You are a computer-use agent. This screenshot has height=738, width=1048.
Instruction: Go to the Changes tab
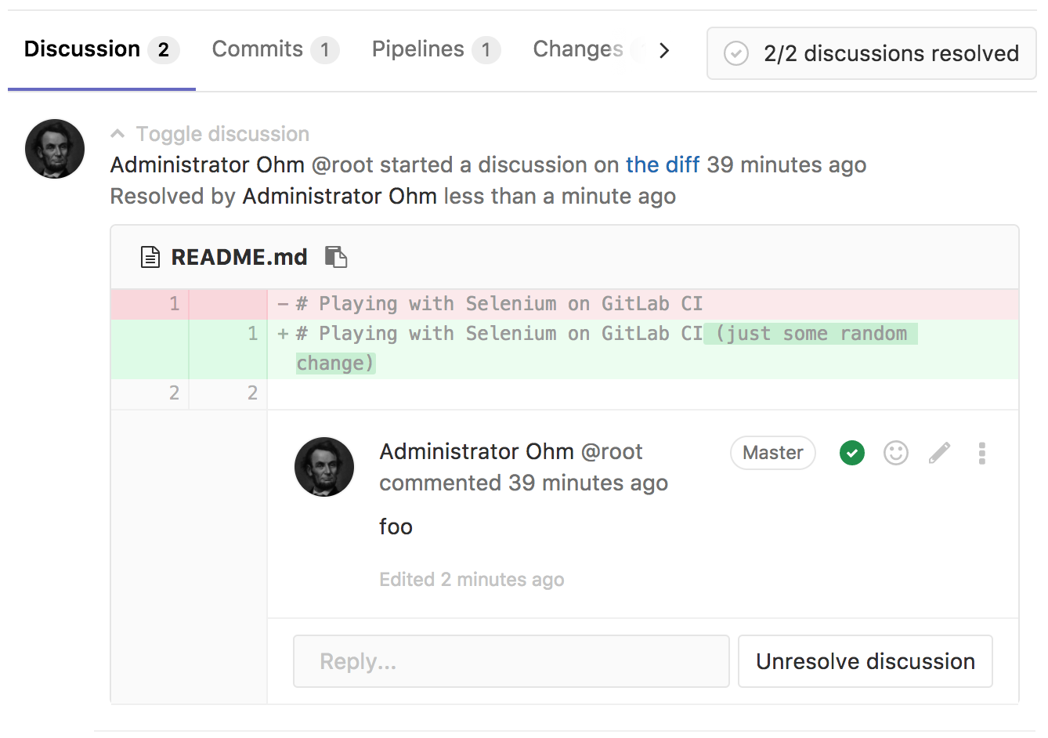coord(578,49)
